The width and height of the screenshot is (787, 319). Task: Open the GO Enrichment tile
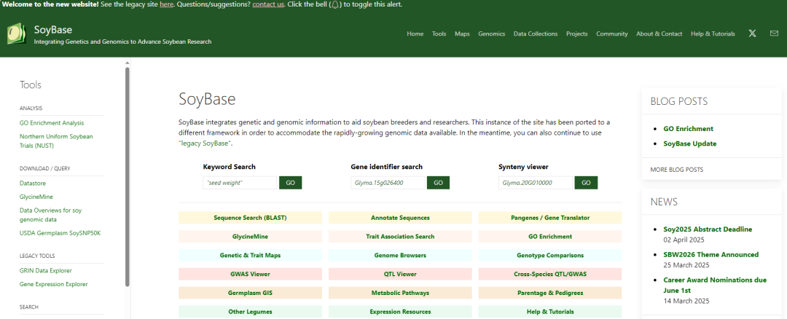pos(550,236)
